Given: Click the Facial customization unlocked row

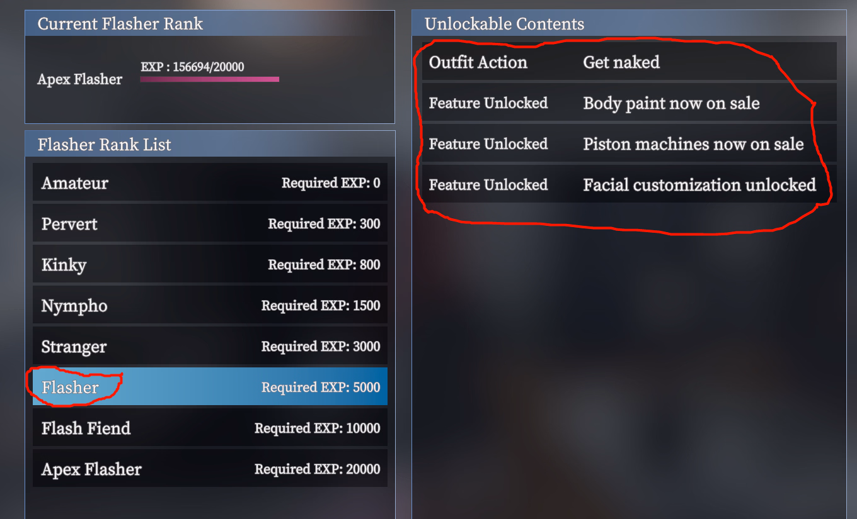Looking at the screenshot, I should (629, 184).
